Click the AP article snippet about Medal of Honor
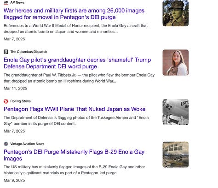This screenshot has width=218, height=188. [x=75, y=28]
